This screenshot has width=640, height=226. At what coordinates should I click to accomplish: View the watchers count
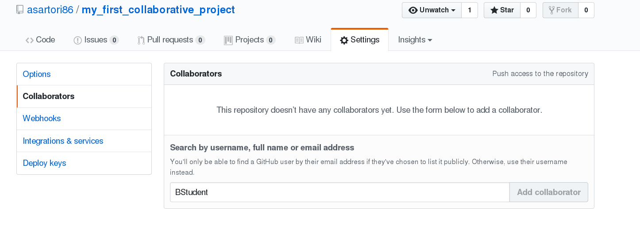pyautogui.click(x=469, y=10)
